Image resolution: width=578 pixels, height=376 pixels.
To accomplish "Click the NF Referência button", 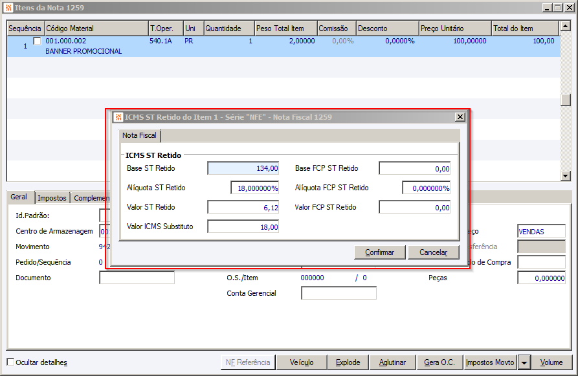I will pos(248,362).
